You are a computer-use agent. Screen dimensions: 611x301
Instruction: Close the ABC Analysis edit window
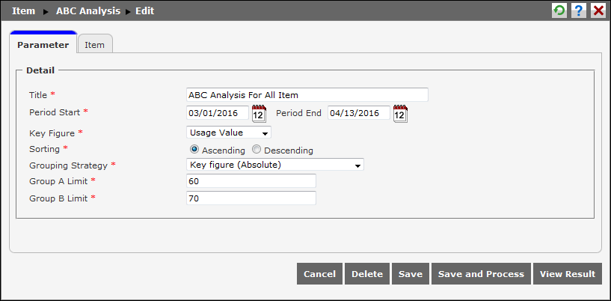[598, 11]
